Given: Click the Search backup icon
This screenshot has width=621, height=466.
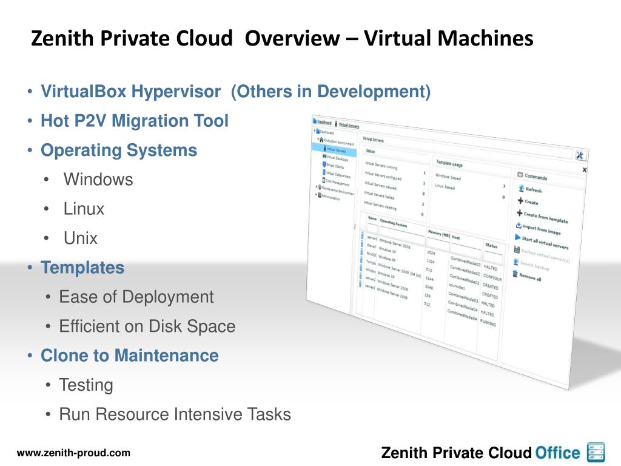Looking at the screenshot, I should [515, 262].
